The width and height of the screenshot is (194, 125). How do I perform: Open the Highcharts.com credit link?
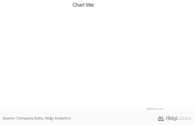pos(155,109)
